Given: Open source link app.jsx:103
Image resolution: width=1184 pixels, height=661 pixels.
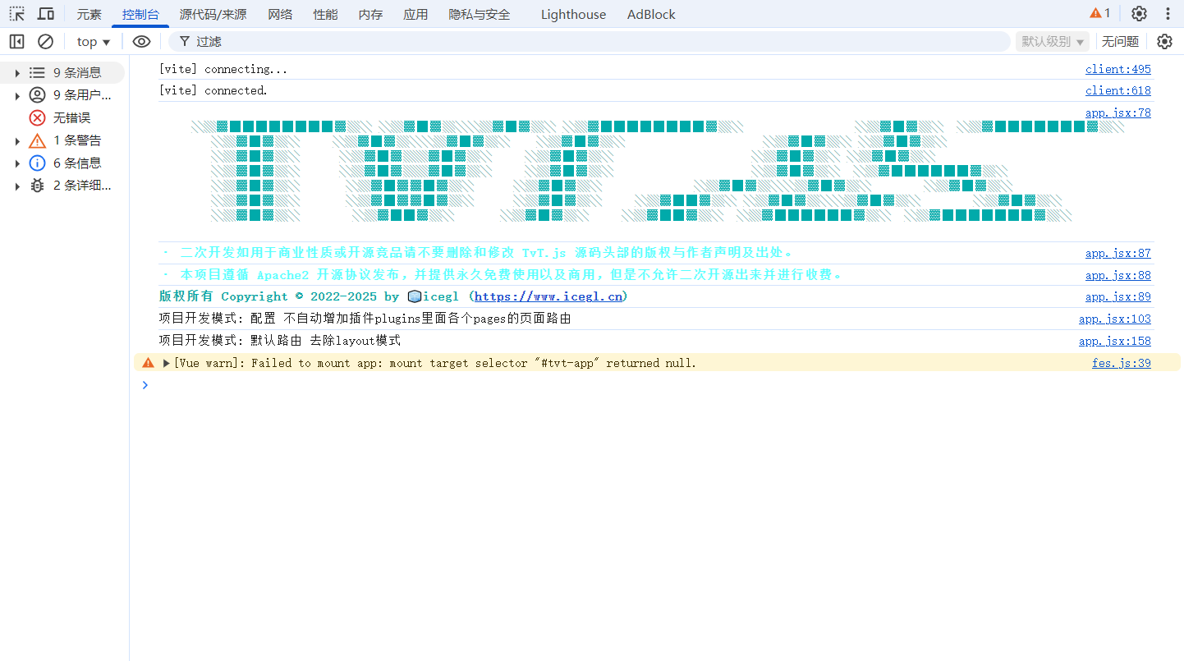Looking at the screenshot, I should 1114,319.
